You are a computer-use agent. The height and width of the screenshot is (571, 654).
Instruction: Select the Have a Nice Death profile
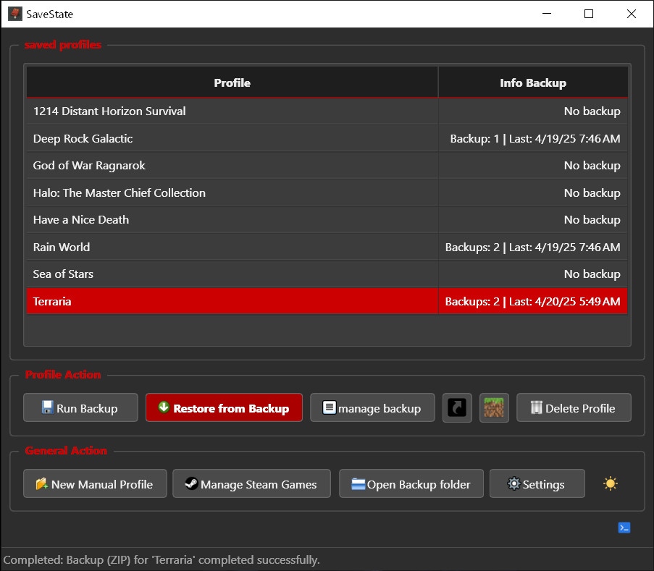click(x=232, y=220)
